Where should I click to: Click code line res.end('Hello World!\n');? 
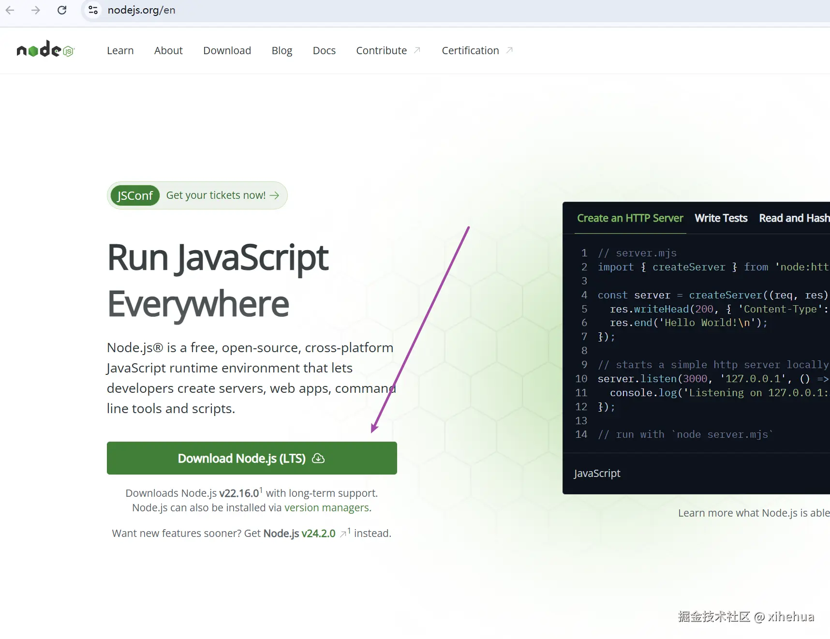click(x=688, y=323)
